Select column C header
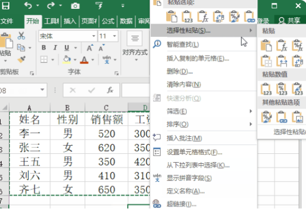The height and width of the screenshot is (209, 306). 106,108
